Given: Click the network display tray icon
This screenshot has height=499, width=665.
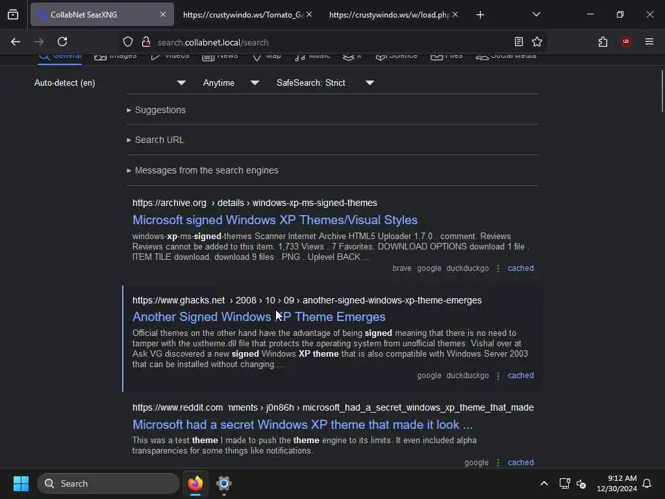Looking at the screenshot, I should coord(564,483).
